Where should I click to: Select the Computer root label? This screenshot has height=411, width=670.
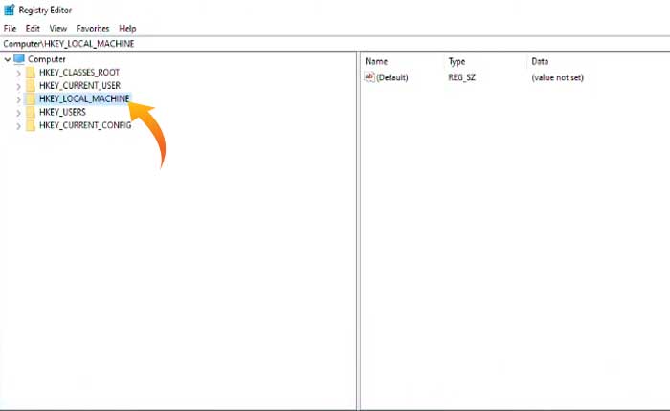point(47,59)
